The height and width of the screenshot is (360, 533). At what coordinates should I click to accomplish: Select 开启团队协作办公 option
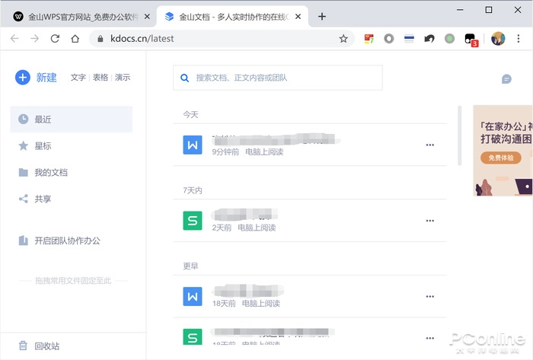pos(67,241)
